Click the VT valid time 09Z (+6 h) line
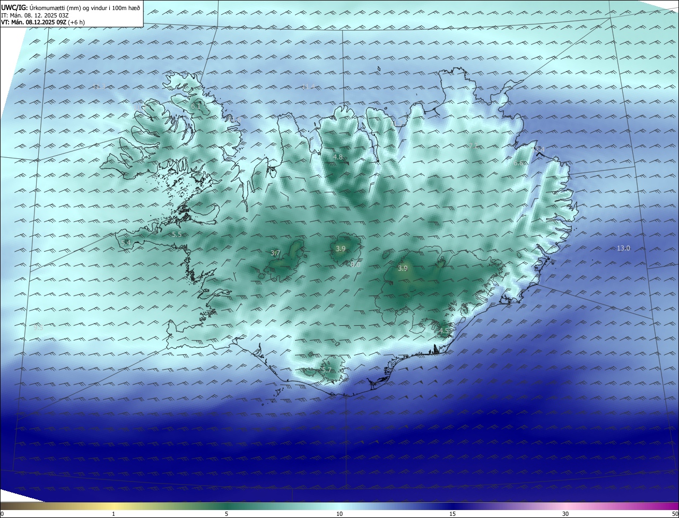This screenshot has height=518, width=679. pos(42,22)
